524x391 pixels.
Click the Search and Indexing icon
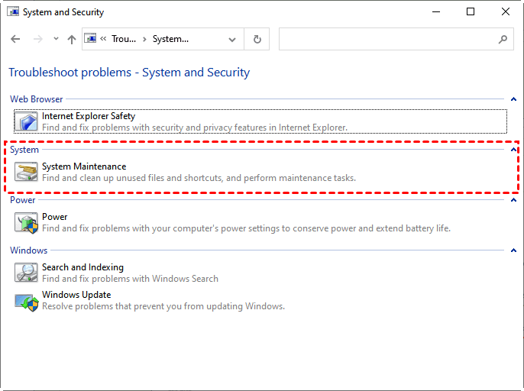coord(27,273)
